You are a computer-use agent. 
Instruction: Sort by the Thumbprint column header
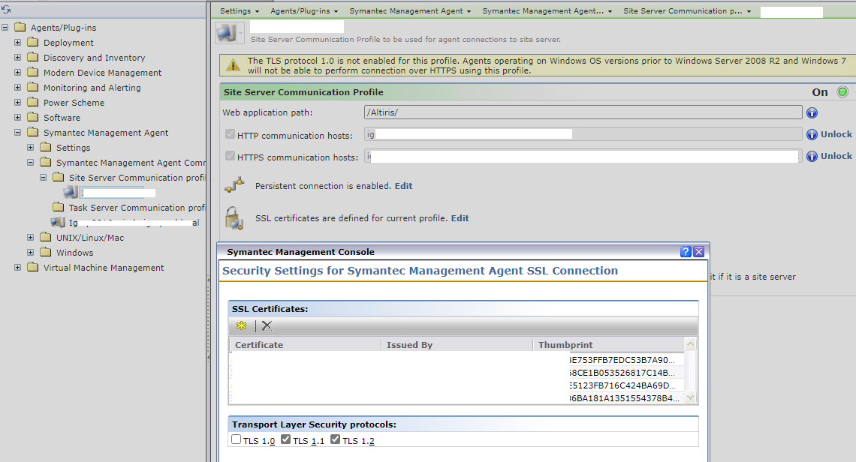(x=608, y=345)
